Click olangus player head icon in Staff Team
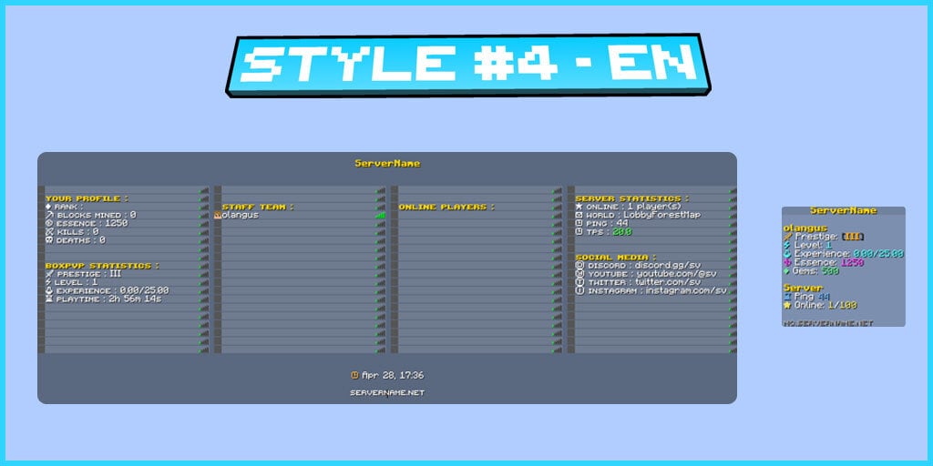933x466 pixels. click(x=218, y=215)
